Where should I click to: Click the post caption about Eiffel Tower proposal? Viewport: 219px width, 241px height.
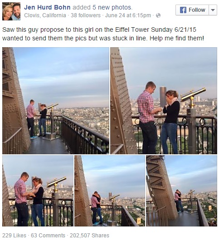pyautogui.click(x=103, y=34)
